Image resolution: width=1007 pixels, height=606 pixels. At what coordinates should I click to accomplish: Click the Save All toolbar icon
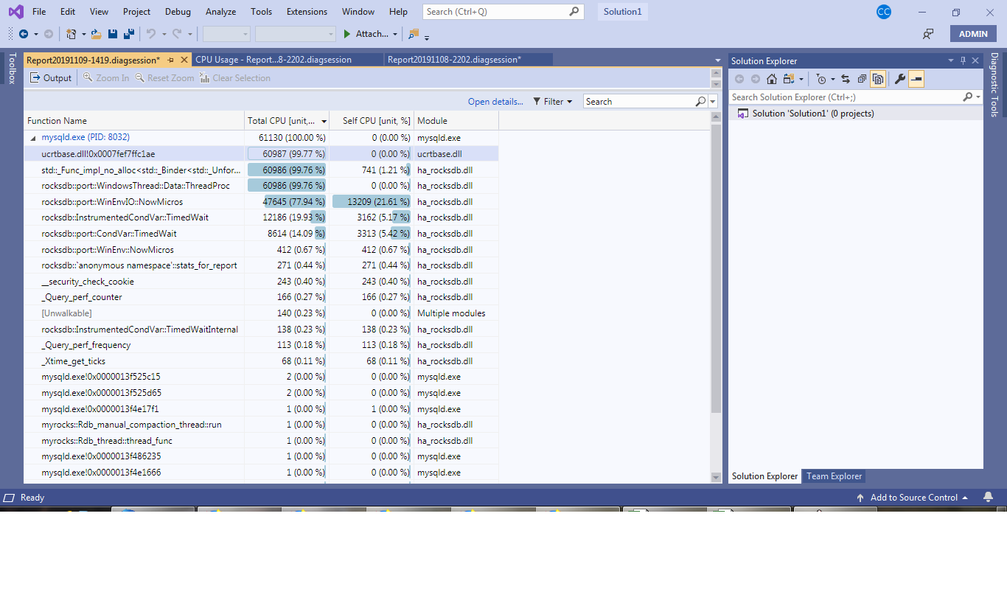[x=128, y=34]
